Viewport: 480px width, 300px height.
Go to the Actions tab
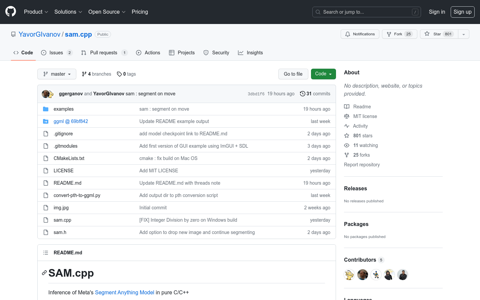pyautogui.click(x=148, y=53)
